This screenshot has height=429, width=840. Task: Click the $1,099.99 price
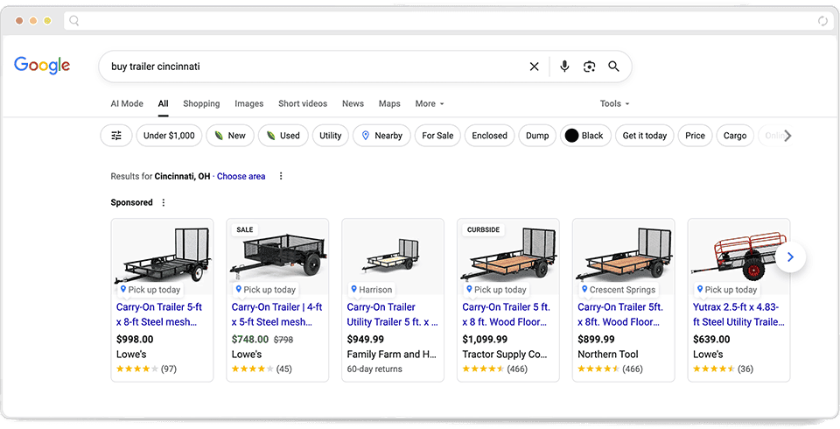[485, 339]
